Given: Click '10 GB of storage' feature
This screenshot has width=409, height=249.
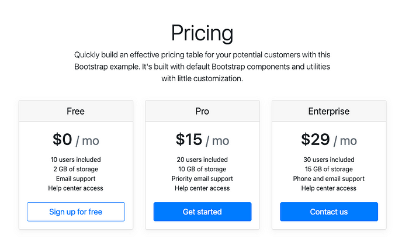Looking at the screenshot, I should [202, 169].
